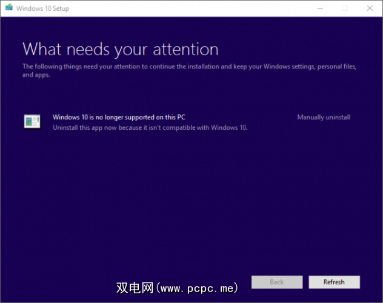Click 'What needs your attention' heading
This screenshot has height=303, width=383.
coord(121,50)
